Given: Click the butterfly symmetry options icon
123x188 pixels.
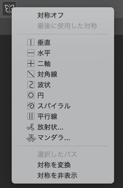Looking at the screenshot, I should tap(9, 9).
